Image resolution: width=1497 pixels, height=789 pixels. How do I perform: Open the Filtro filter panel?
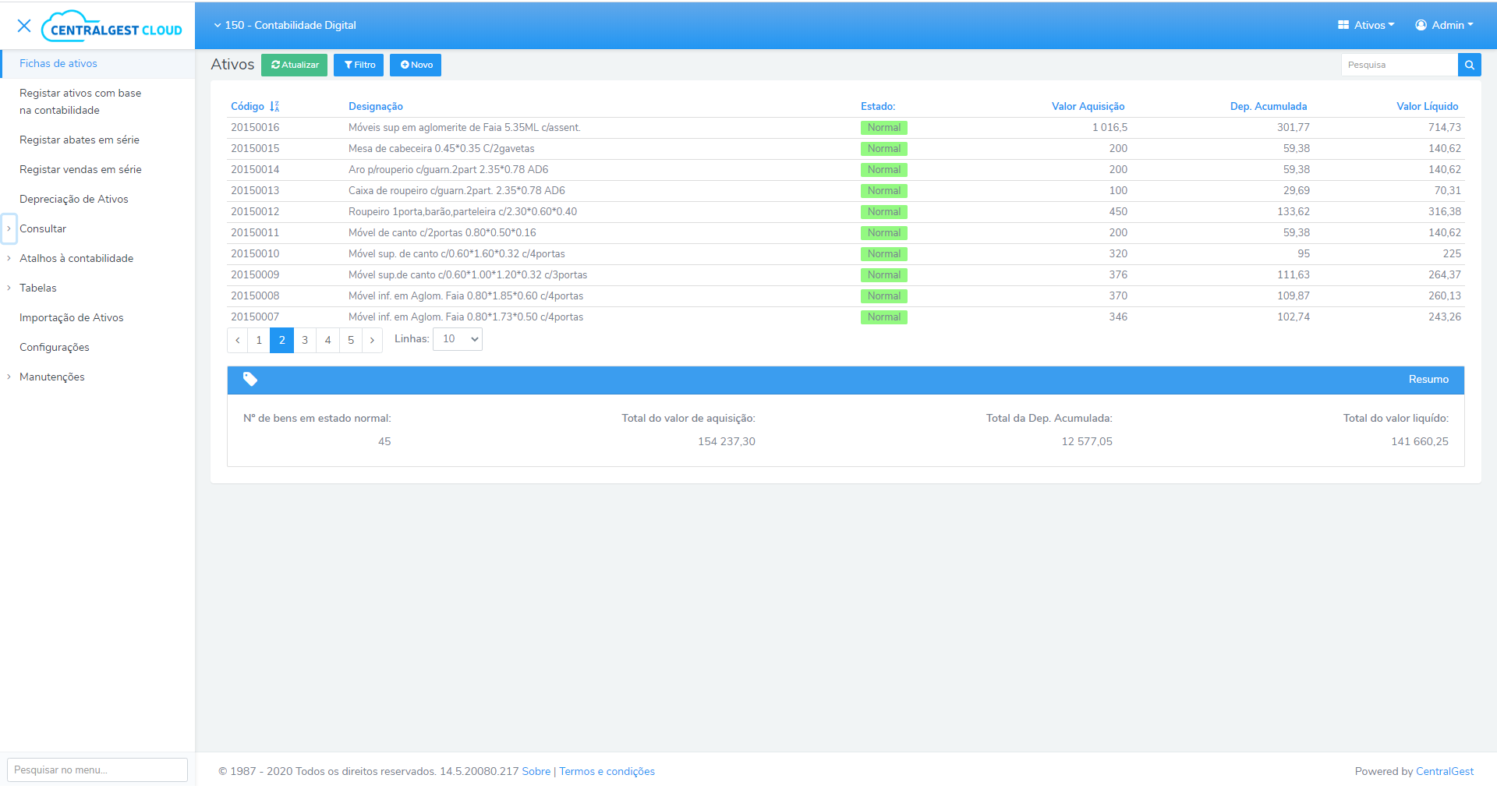pos(358,65)
